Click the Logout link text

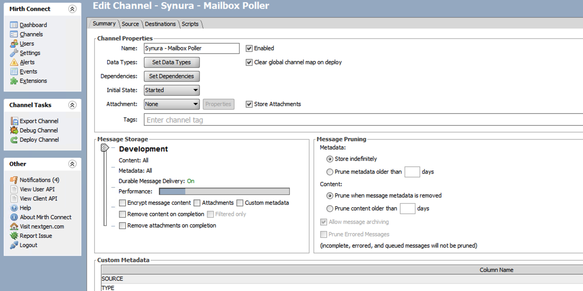coord(28,245)
